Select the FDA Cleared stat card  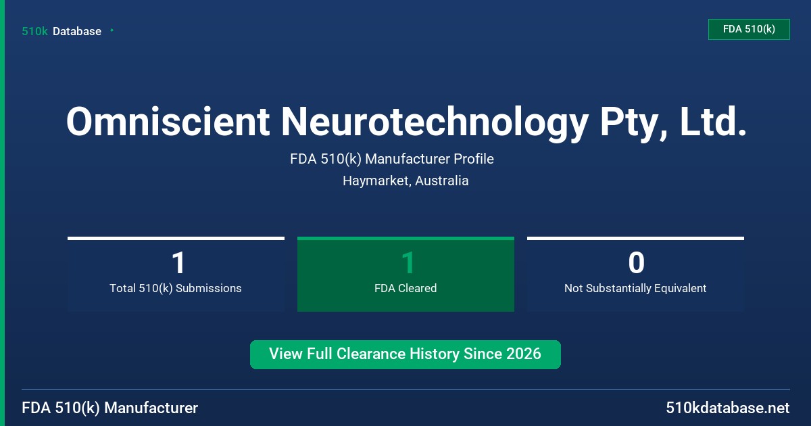click(x=405, y=275)
